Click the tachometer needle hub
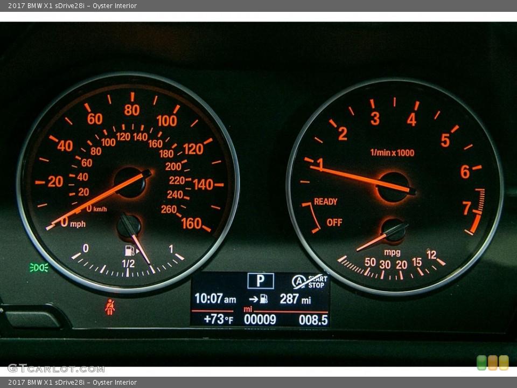 (393, 187)
